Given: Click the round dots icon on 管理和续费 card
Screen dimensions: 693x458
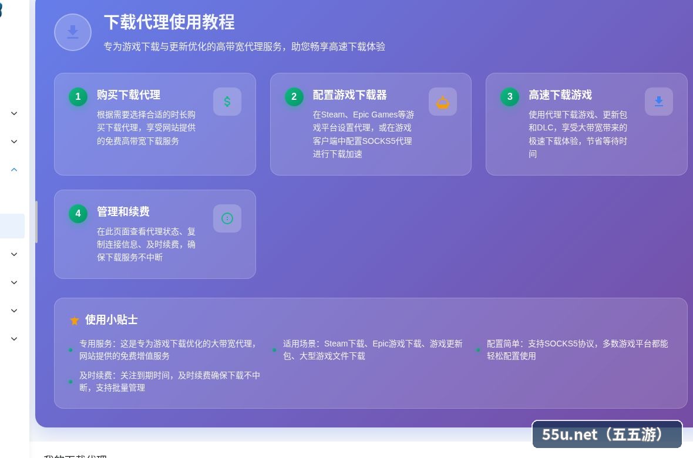Looking at the screenshot, I should point(227,218).
